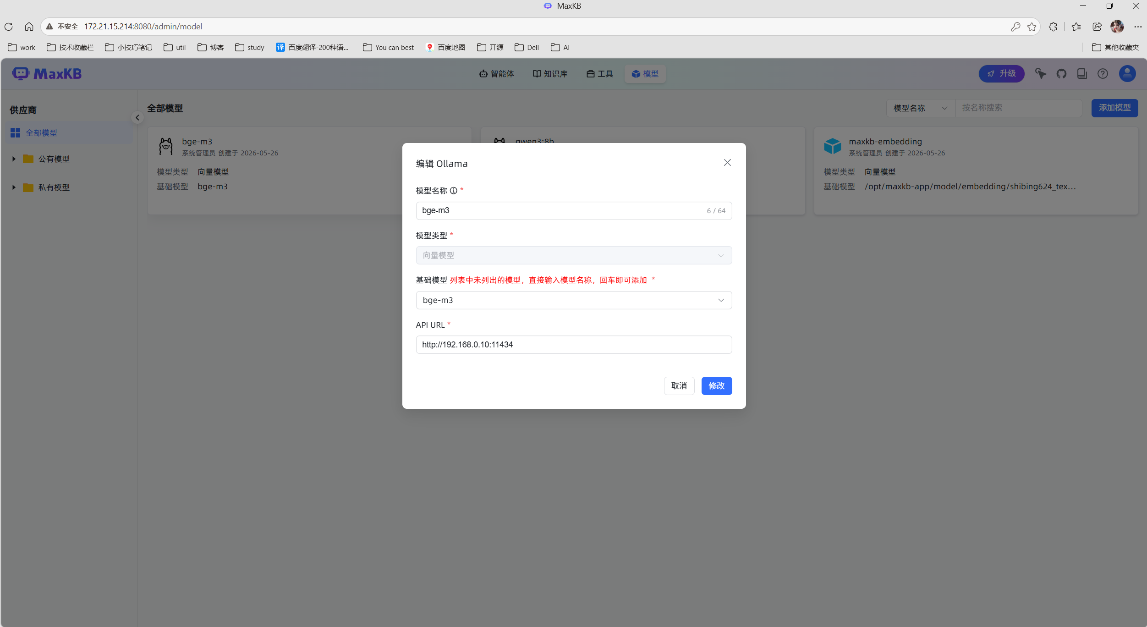Image resolution: width=1147 pixels, height=627 pixels.
Task: Open the favorites list icon
Action: coord(1076,27)
